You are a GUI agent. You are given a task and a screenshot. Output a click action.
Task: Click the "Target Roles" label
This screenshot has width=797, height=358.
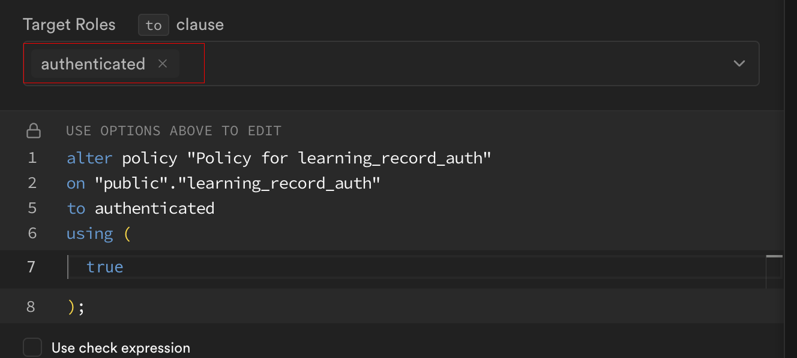click(x=69, y=25)
